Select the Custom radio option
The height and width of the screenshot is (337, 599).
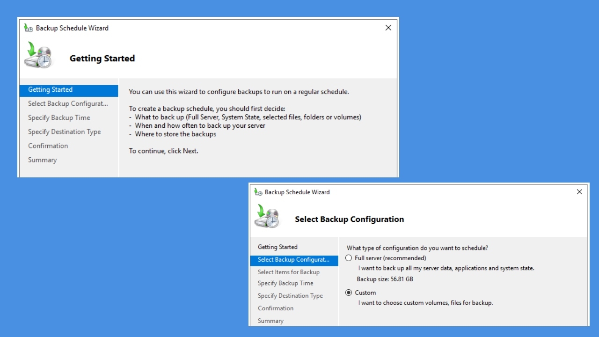[x=349, y=293]
